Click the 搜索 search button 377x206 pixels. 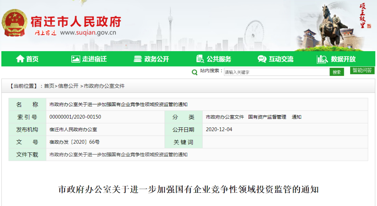[337, 72]
